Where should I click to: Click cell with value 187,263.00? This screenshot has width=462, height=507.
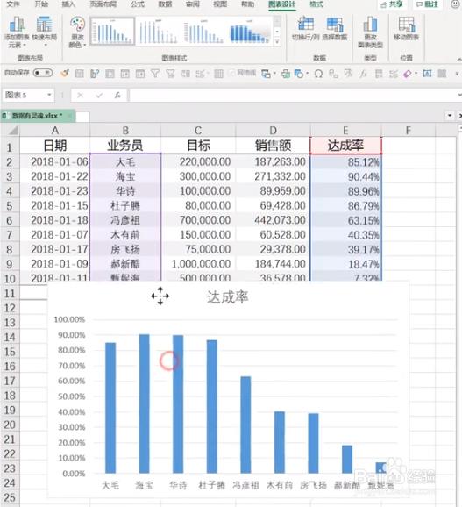pyautogui.click(x=273, y=161)
